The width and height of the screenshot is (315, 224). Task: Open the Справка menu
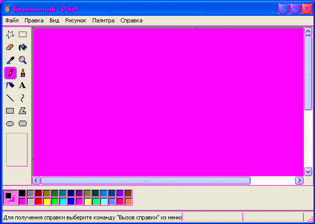pyautogui.click(x=132, y=20)
